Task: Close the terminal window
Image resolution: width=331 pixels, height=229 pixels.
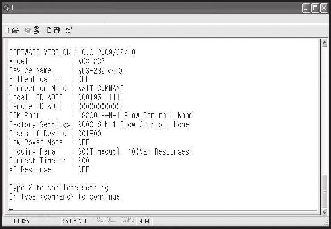Action: tap(324, 8)
